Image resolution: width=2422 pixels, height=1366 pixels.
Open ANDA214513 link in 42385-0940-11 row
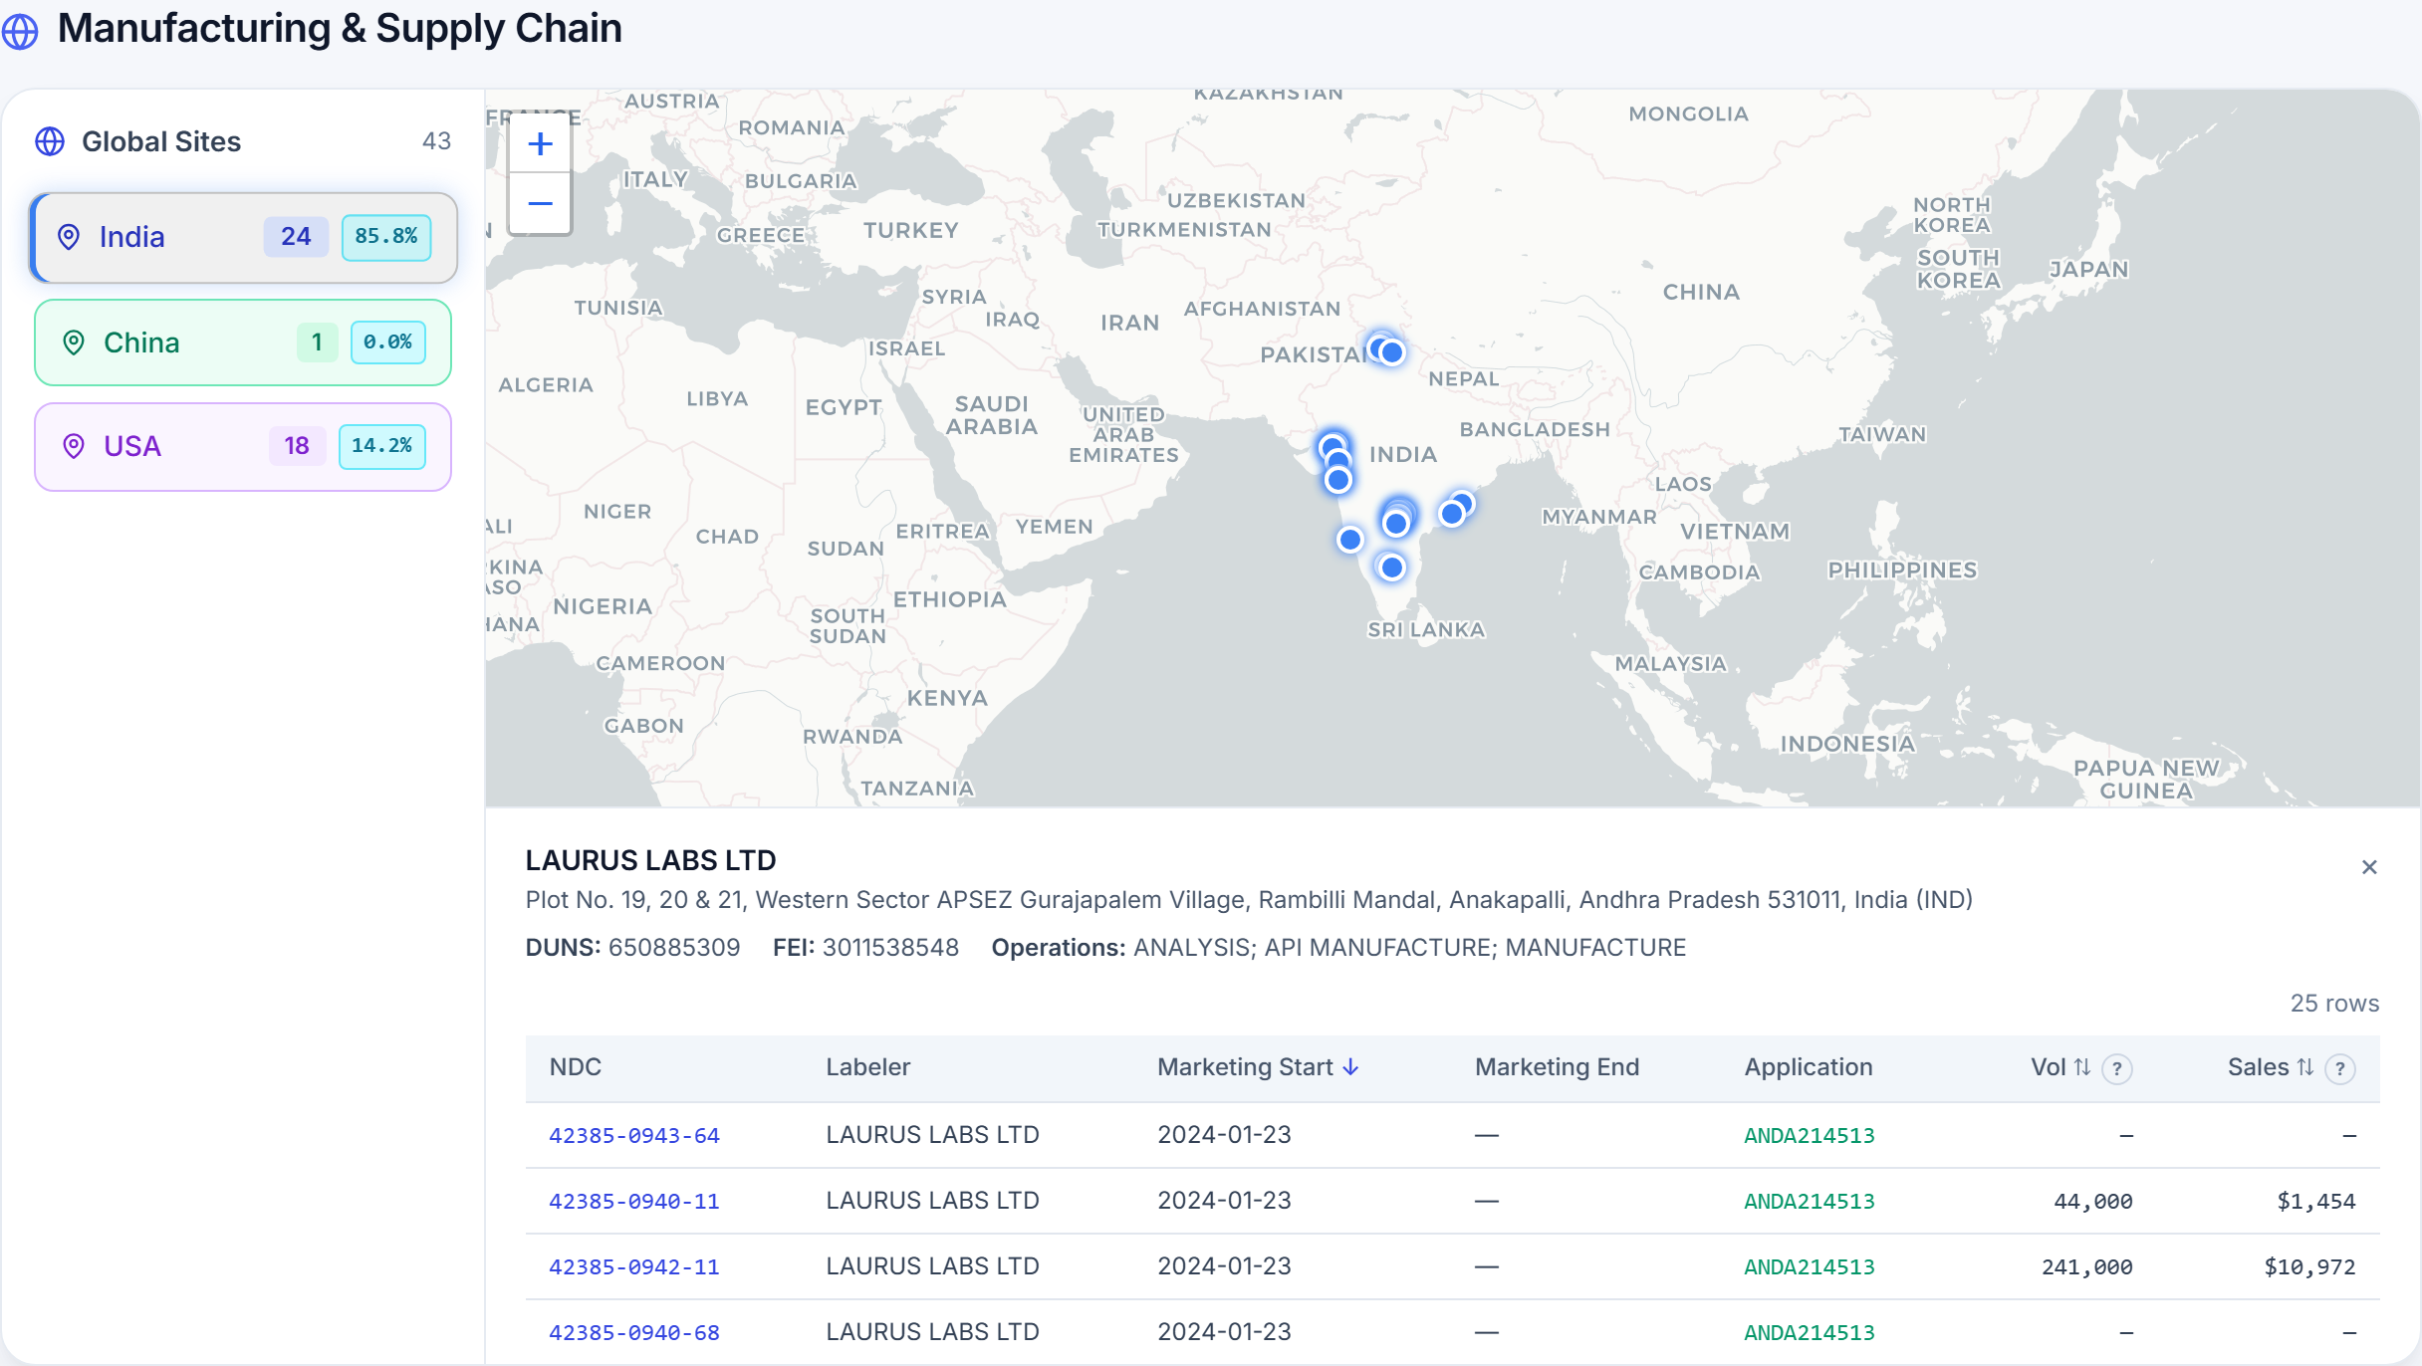pyautogui.click(x=1810, y=1201)
